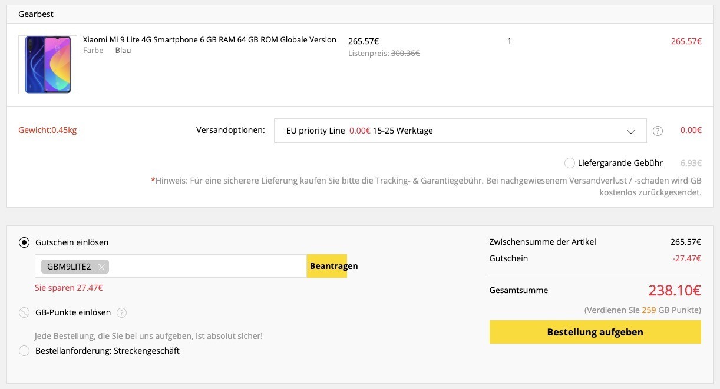Open help icon beside GB-Punkte einlösen
This screenshot has height=389, width=720.
(x=122, y=312)
